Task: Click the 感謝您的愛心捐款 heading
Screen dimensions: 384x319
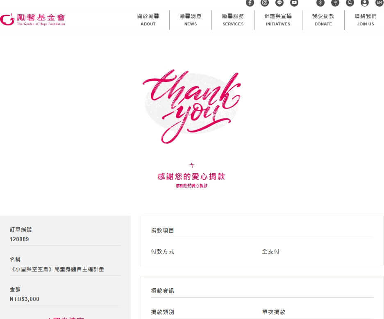Action: coord(191,177)
